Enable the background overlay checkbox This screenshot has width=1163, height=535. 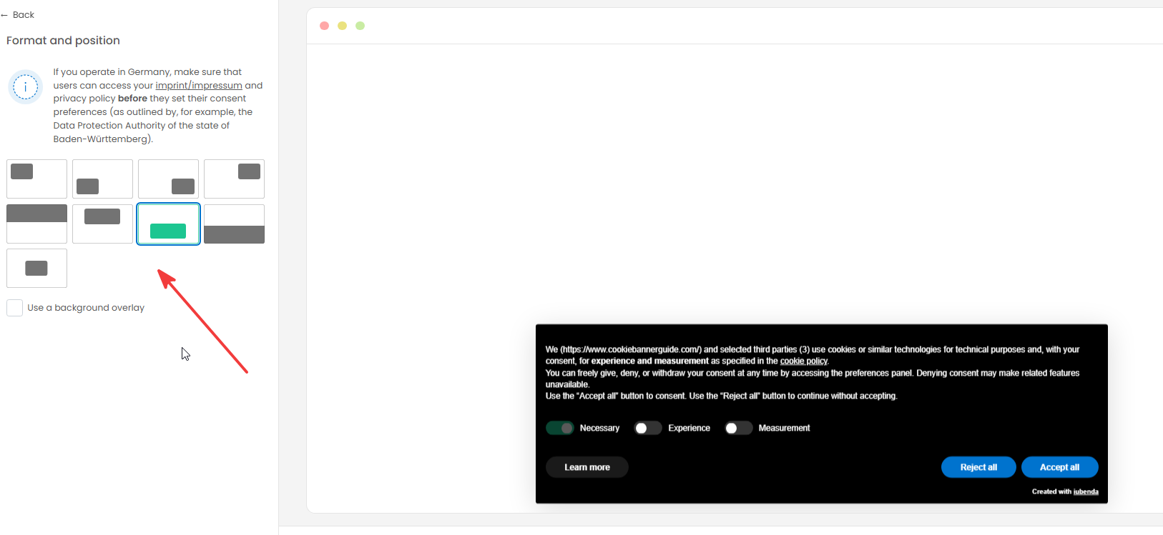(x=14, y=308)
